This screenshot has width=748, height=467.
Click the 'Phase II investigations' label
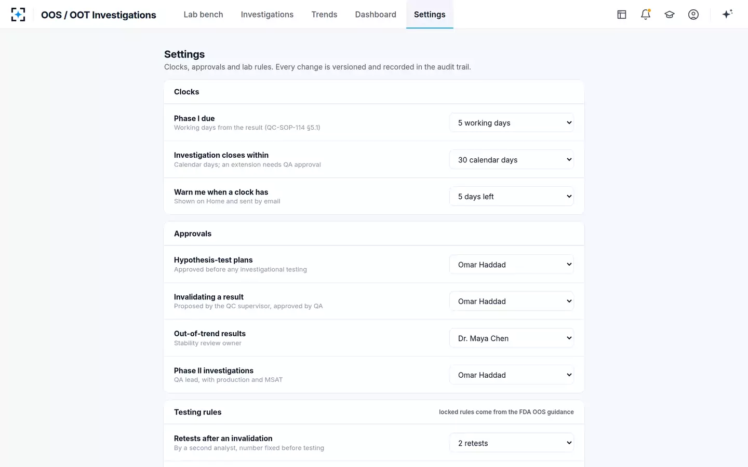pyautogui.click(x=214, y=370)
